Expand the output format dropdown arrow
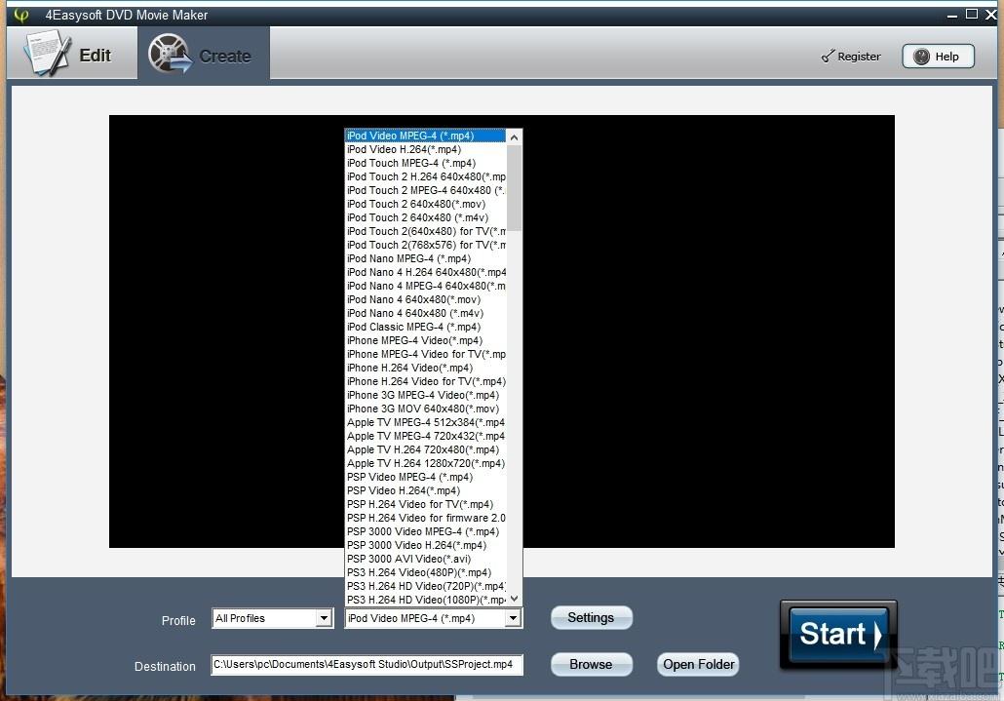This screenshot has width=1004, height=701. [x=513, y=618]
